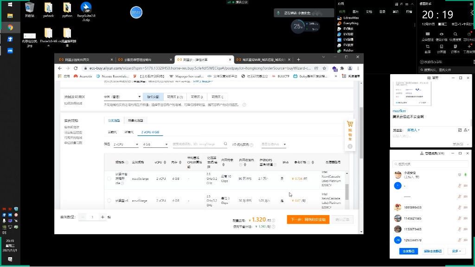Bookmark this page with the star icon
The width and height of the screenshot is (475, 267).
(x=324, y=69)
